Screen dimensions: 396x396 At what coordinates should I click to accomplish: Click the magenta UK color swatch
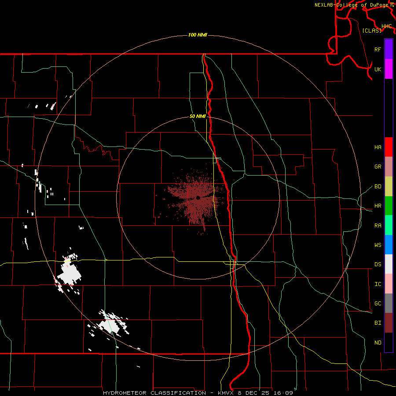pyautogui.click(x=389, y=69)
